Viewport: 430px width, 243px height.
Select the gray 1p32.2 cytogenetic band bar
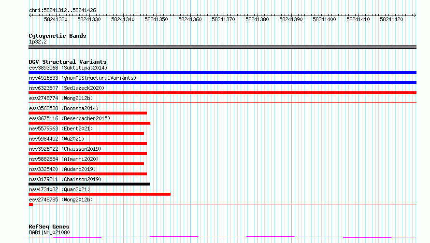pos(222,47)
